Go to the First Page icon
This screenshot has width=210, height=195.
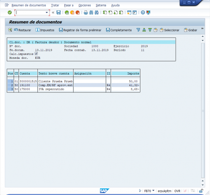tap(105, 13)
